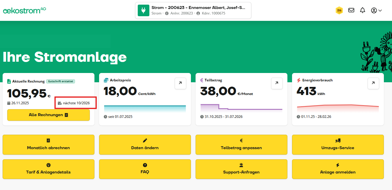Click the 01.11.25 - 28.02.26 period
The height and width of the screenshot is (190, 392).
(316, 117)
